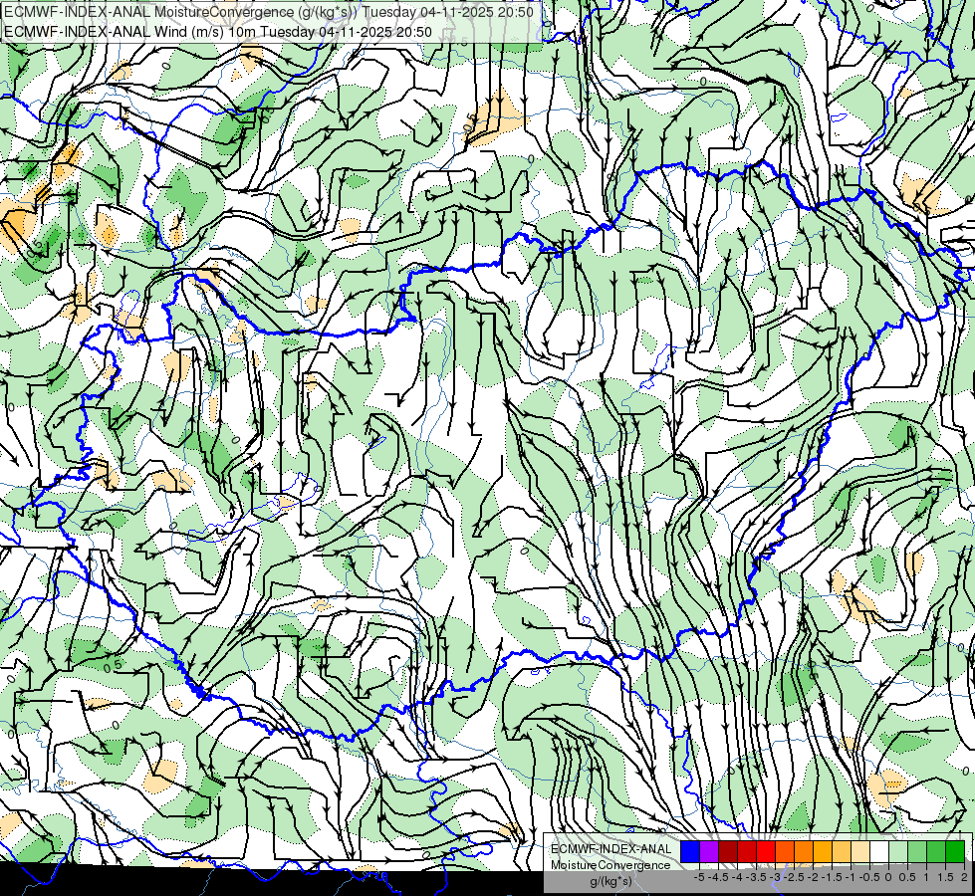Pick medium green swatch for 1 to 1.5

936,852
